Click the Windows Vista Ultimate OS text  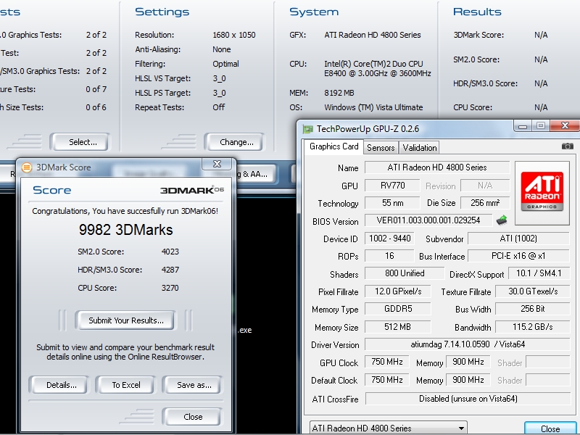point(373,107)
